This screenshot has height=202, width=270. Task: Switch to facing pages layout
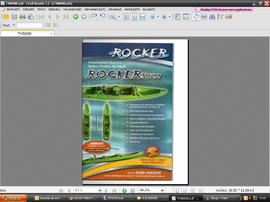(x=201, y=190)
